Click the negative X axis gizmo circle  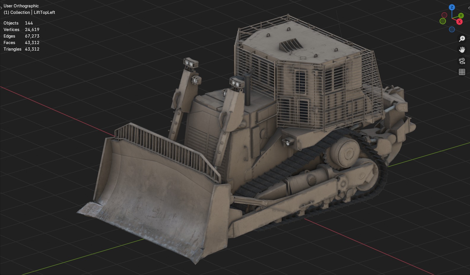click(x=444, y=15)
